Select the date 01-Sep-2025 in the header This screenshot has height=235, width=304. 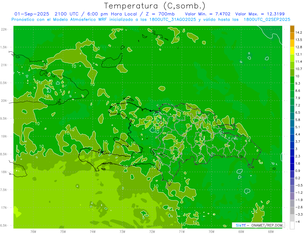click(x=32, y=14)
